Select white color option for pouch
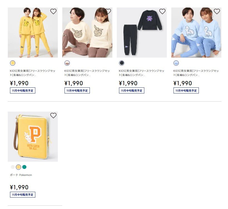 13,167
